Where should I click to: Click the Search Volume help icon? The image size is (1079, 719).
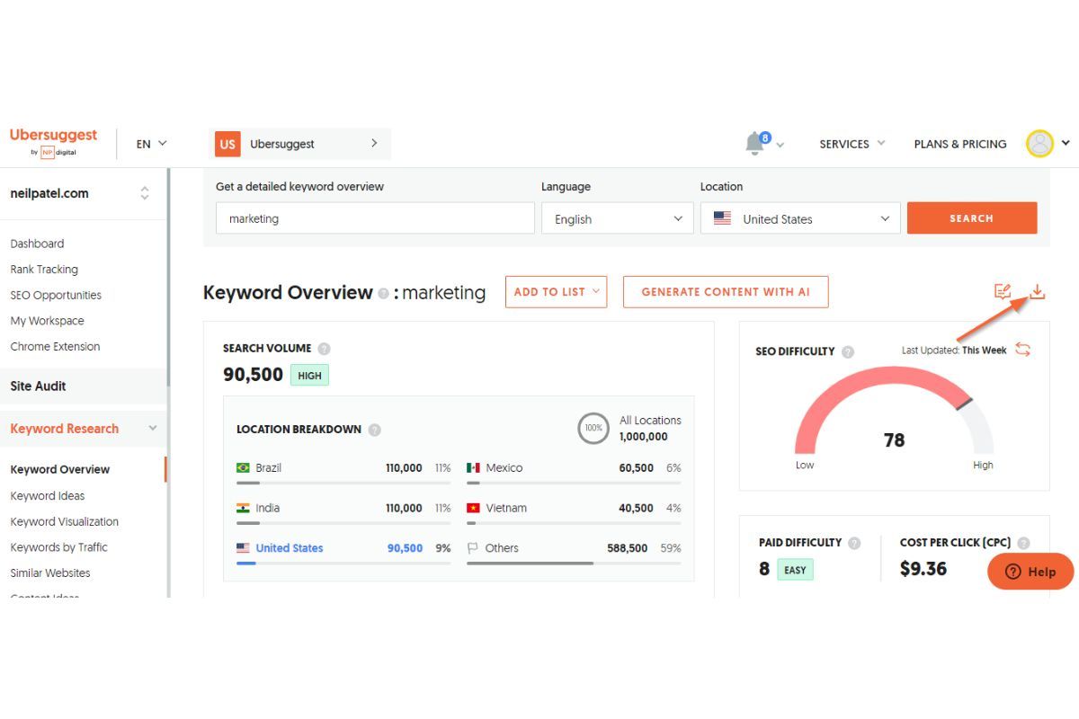tap(324, 349)
